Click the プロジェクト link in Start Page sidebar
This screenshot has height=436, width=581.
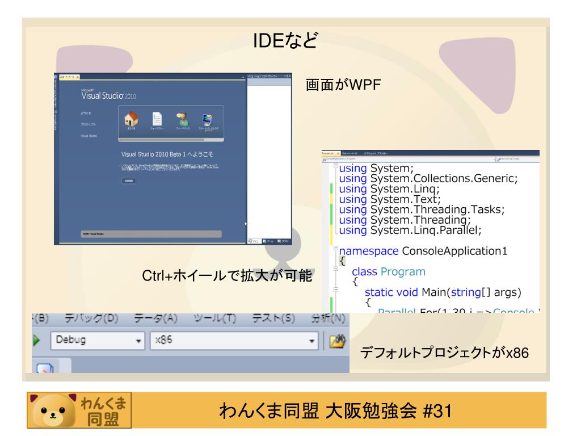[x=88, y=124]
